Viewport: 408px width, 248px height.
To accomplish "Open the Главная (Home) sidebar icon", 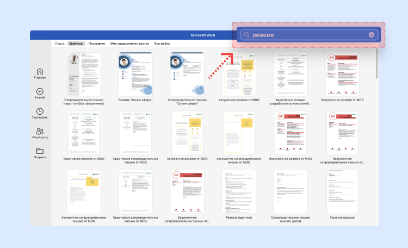I will (40, 72).
